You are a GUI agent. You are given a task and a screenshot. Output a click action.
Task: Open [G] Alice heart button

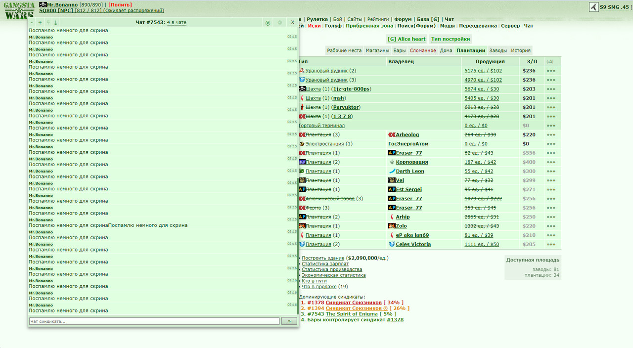[407, 39]
